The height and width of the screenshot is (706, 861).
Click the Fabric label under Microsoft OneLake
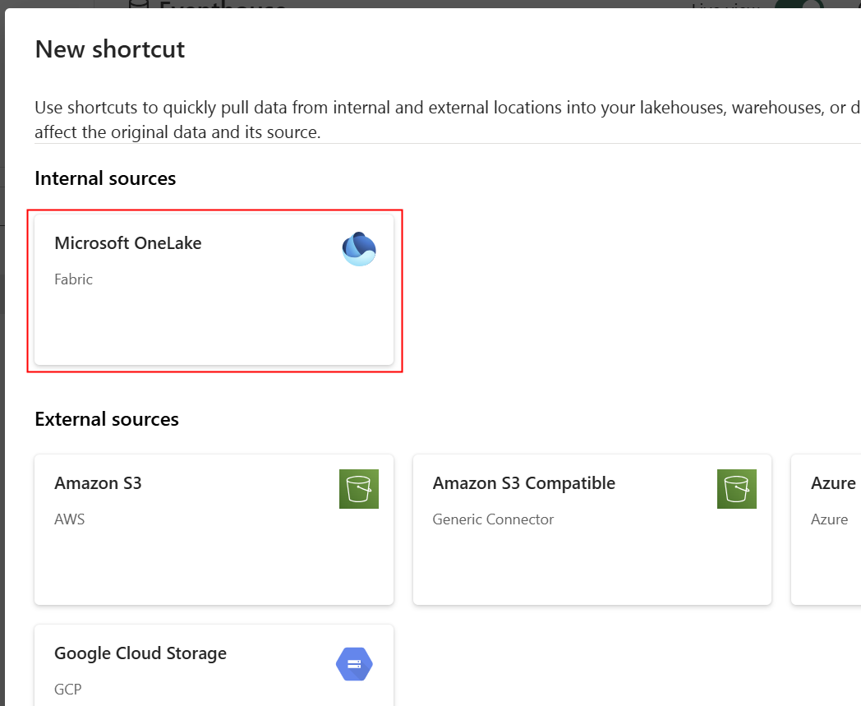coord(73,279)
